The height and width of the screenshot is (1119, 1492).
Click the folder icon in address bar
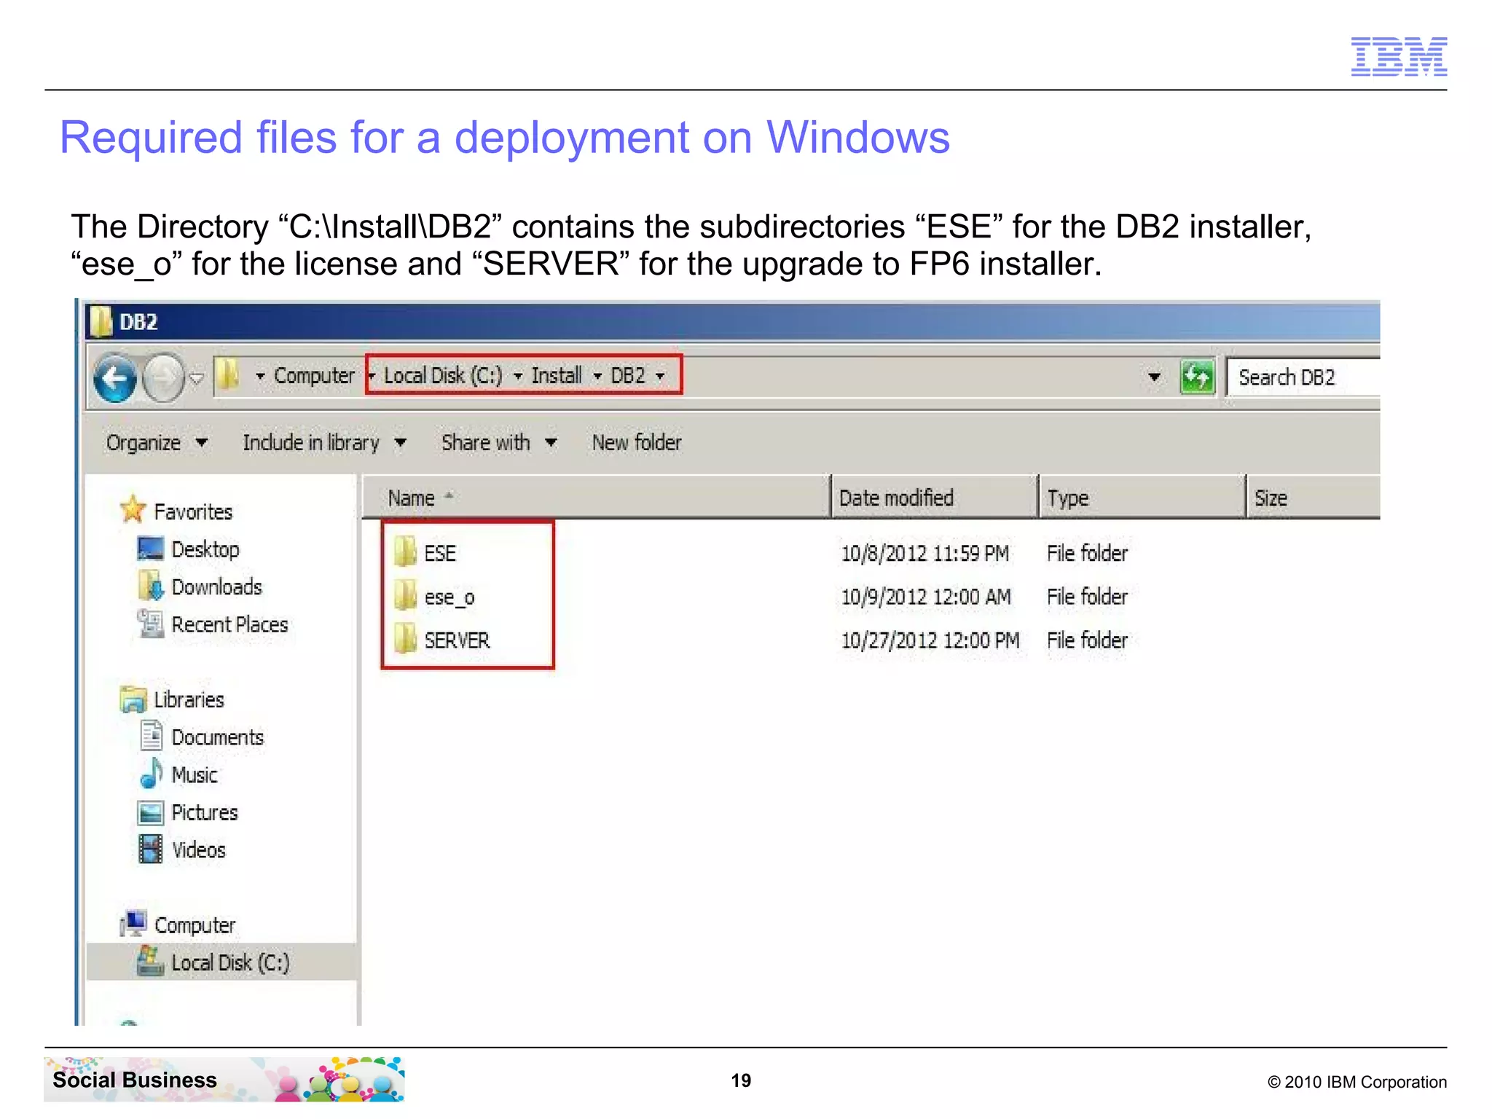(x=228, y=376)
